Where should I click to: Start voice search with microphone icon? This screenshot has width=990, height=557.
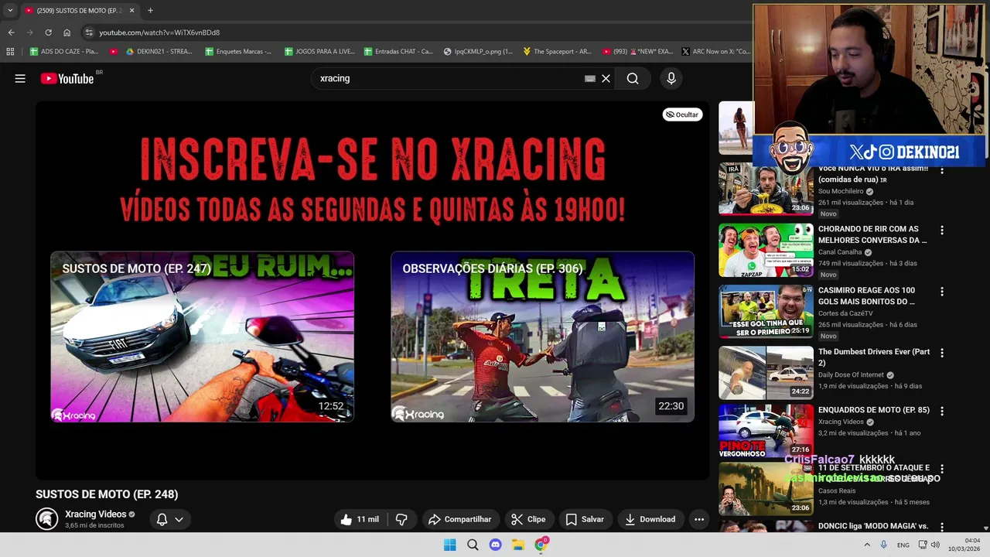(671, 78)
